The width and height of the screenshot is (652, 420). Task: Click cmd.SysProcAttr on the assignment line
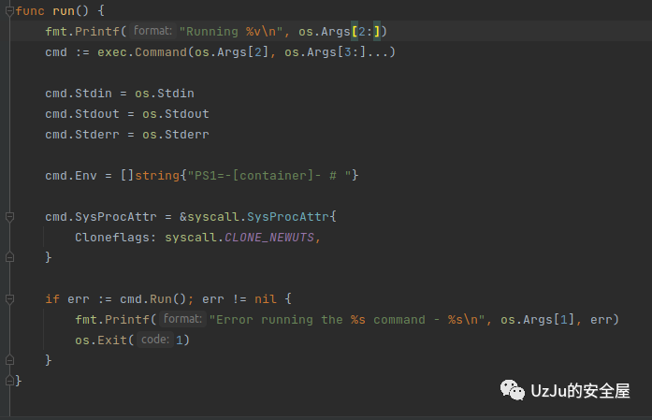(101, 217)
